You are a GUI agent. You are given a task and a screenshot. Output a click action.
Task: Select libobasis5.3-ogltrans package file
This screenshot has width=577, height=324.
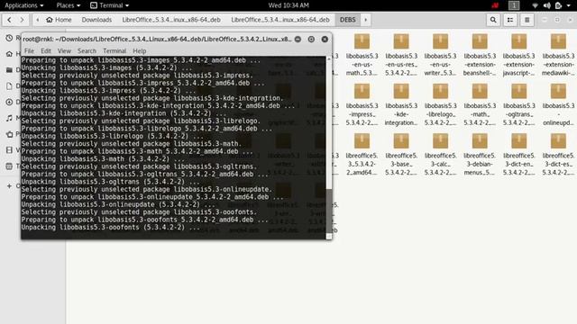point(519,105)
